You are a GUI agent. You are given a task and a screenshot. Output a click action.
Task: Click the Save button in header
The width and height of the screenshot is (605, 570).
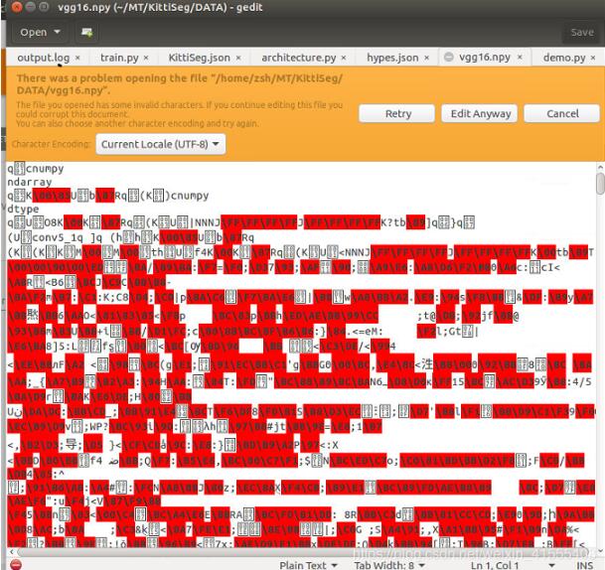tap(581, 33)
